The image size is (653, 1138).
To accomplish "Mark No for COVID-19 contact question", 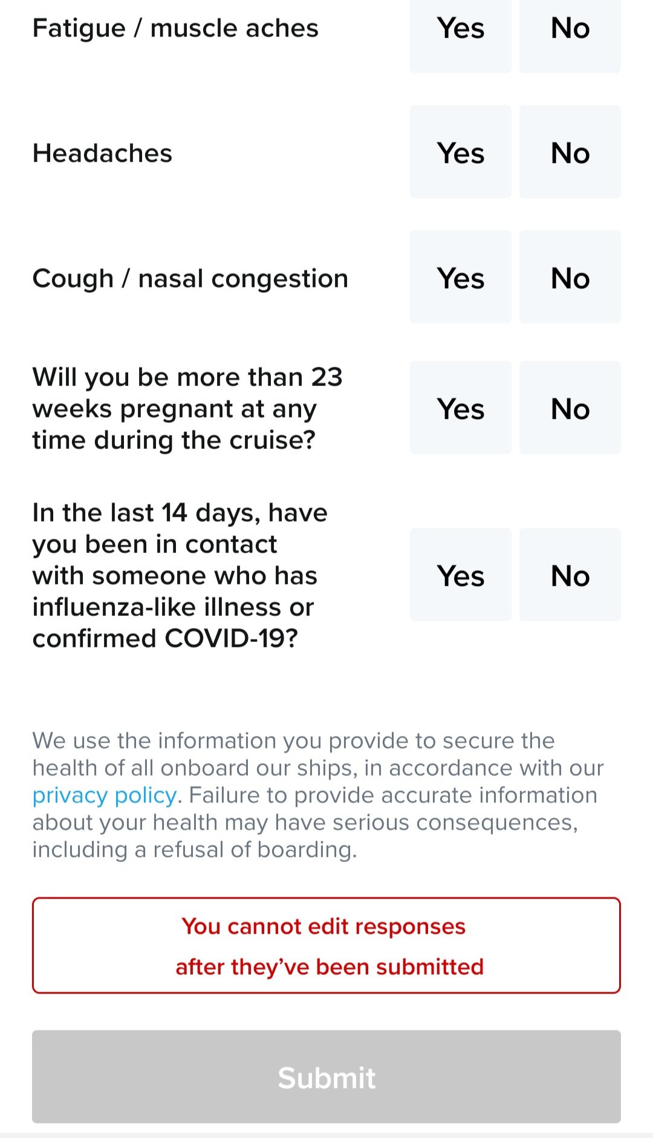I will pos(570,575).
